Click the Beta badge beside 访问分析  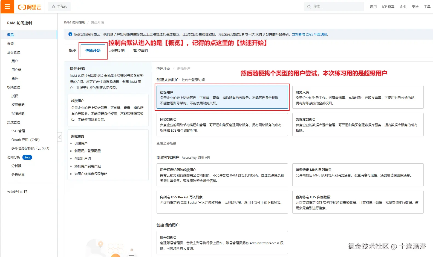[x=27, y=157]
